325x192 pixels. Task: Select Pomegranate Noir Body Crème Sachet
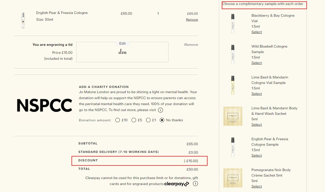click(x=257, y=186)
